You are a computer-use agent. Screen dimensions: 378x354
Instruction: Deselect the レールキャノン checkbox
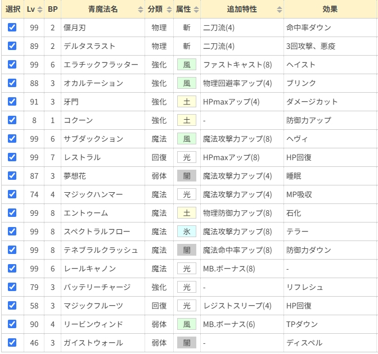(12, 268)
